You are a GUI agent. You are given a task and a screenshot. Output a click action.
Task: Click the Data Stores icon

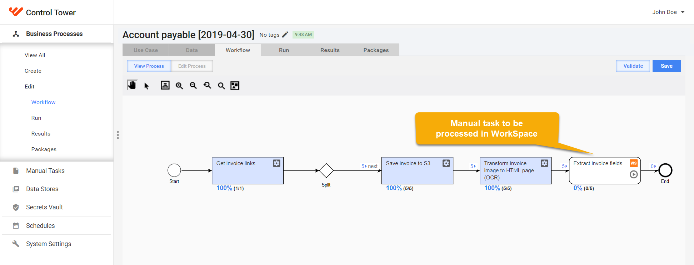coord(16,189)
